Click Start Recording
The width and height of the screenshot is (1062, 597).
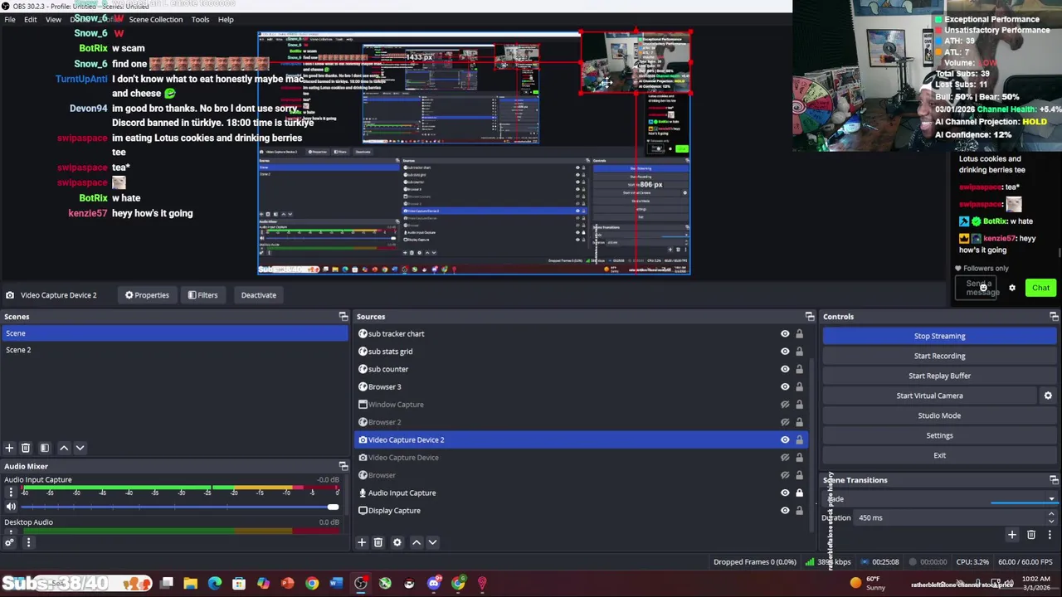point(939,356)
